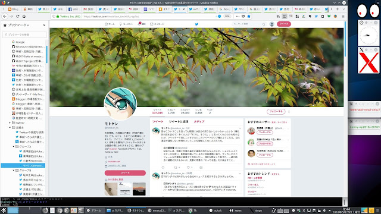Screen dimensions: 381x214
Task: Follow the first suggested user
Action: [265, 133]
